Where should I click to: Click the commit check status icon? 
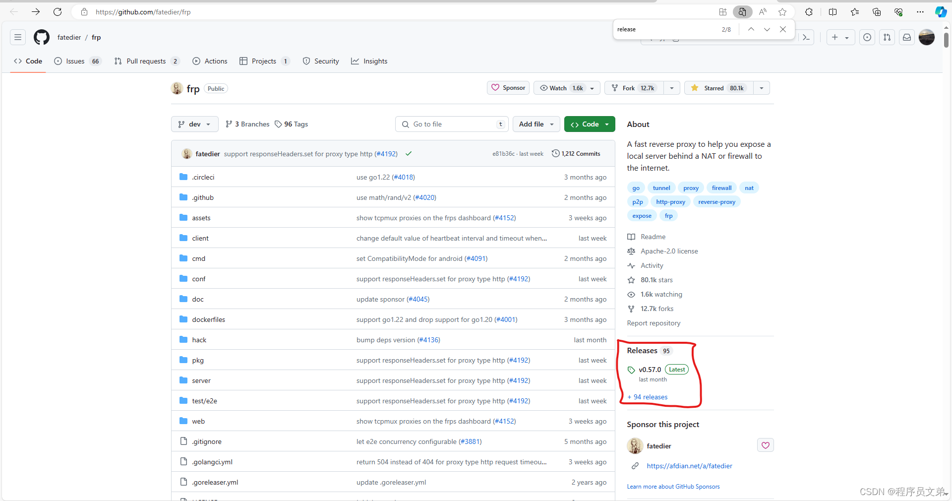point(409,154)
